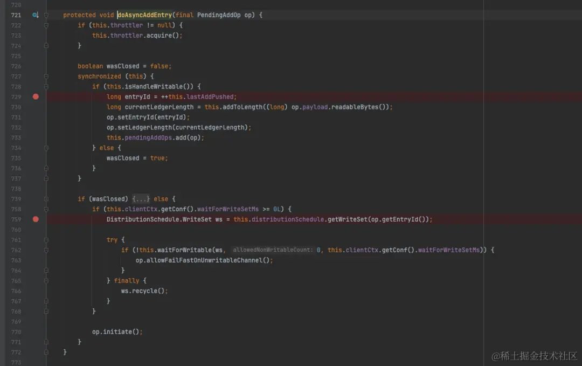Image resolution: width=582 pixels, height=366 pixels.
Task: Click the pendingAddOps.add(op) statement
Action: pos(155,137)
